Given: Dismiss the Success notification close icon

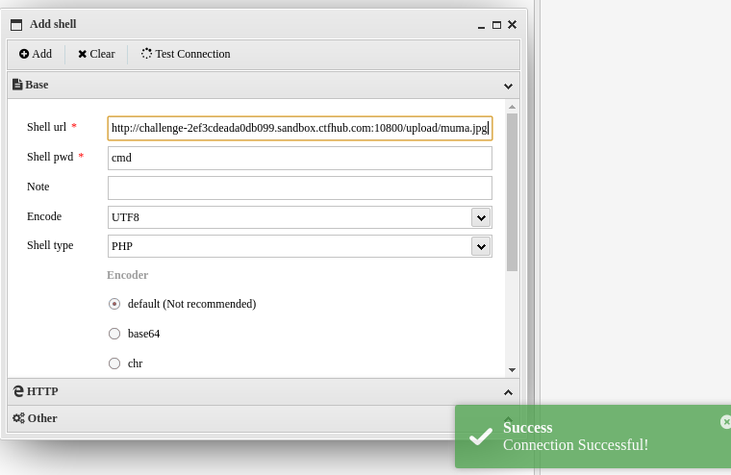Looking at the screenshot, I should coord(725,421).
